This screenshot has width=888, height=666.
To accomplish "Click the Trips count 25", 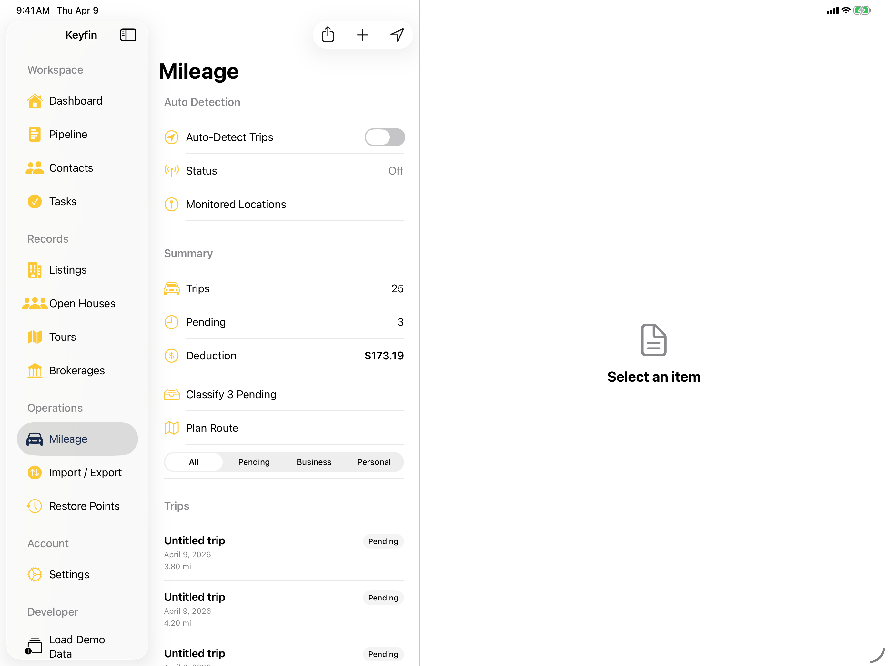I will (397, 289).
